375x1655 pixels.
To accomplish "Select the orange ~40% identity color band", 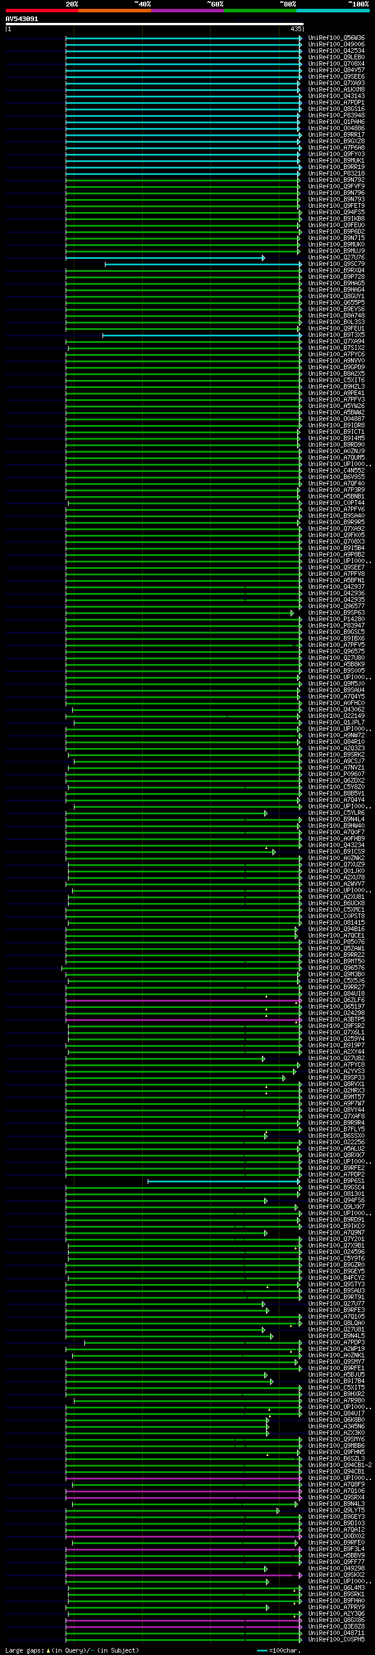I will tap(115, 11).
